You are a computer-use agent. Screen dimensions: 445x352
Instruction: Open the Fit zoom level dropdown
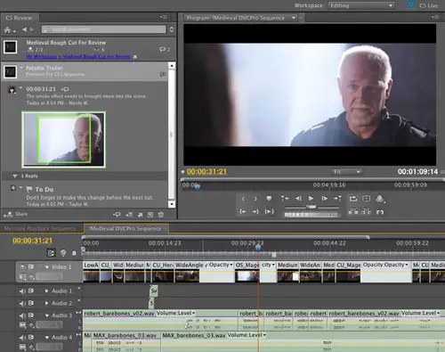(x=346, y=172)
